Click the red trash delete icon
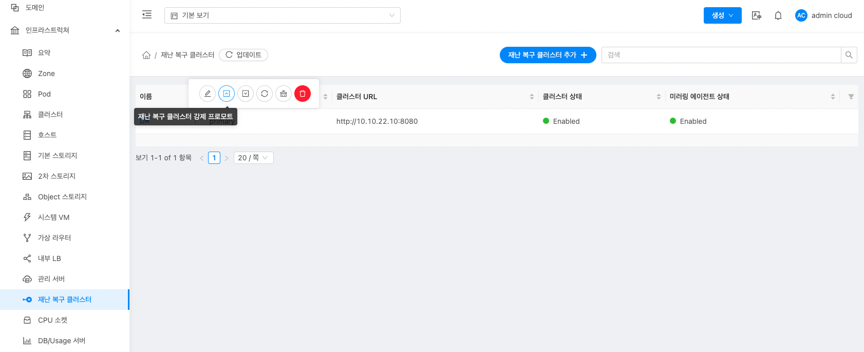 click(x=303, y=94)
